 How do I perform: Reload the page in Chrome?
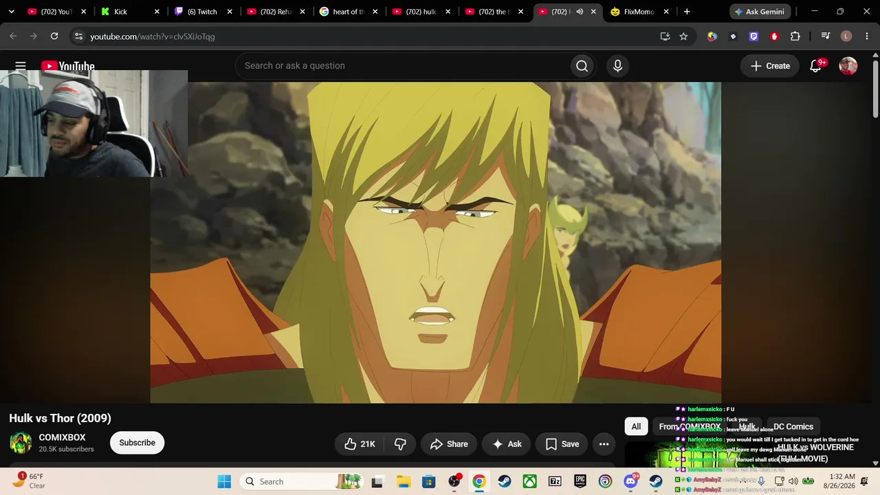(54, 36)
